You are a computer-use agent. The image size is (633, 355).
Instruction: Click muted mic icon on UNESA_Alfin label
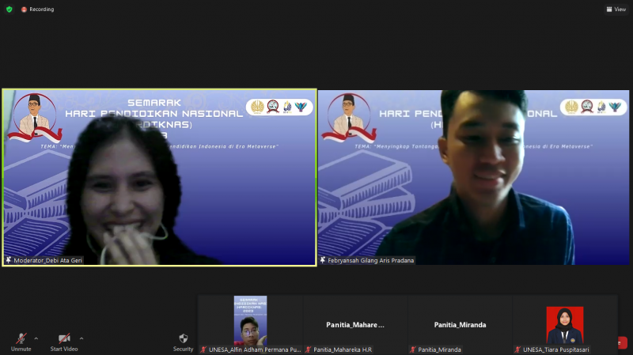[x=203, y=349]
